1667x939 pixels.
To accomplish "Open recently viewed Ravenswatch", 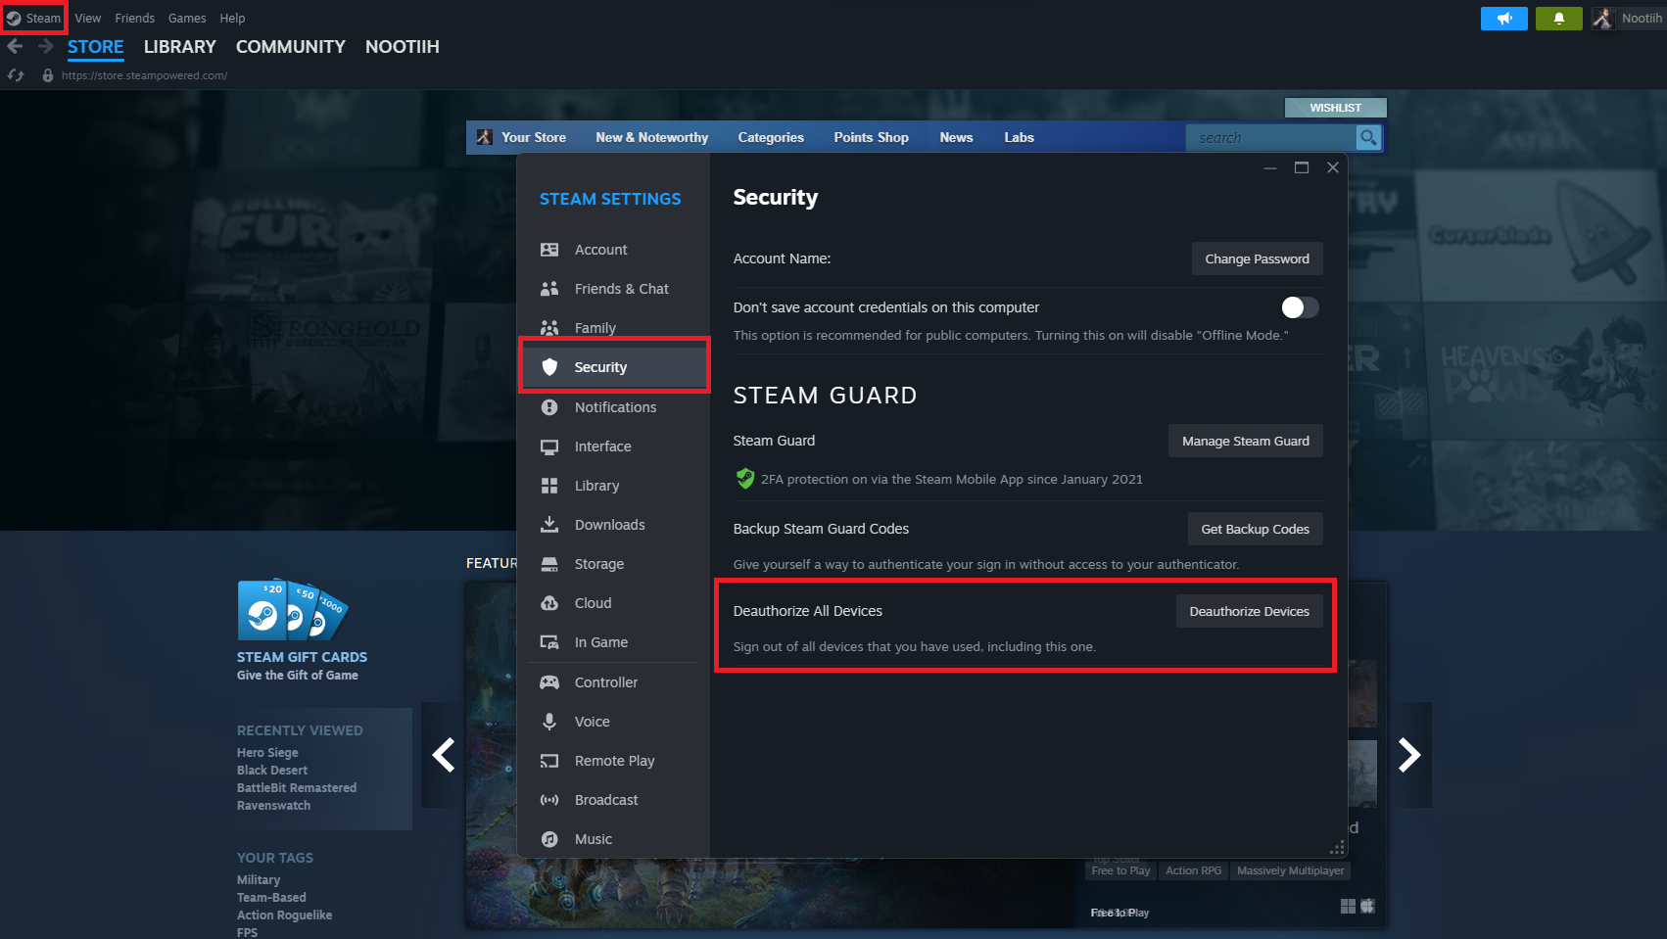I will pos(274,806).
